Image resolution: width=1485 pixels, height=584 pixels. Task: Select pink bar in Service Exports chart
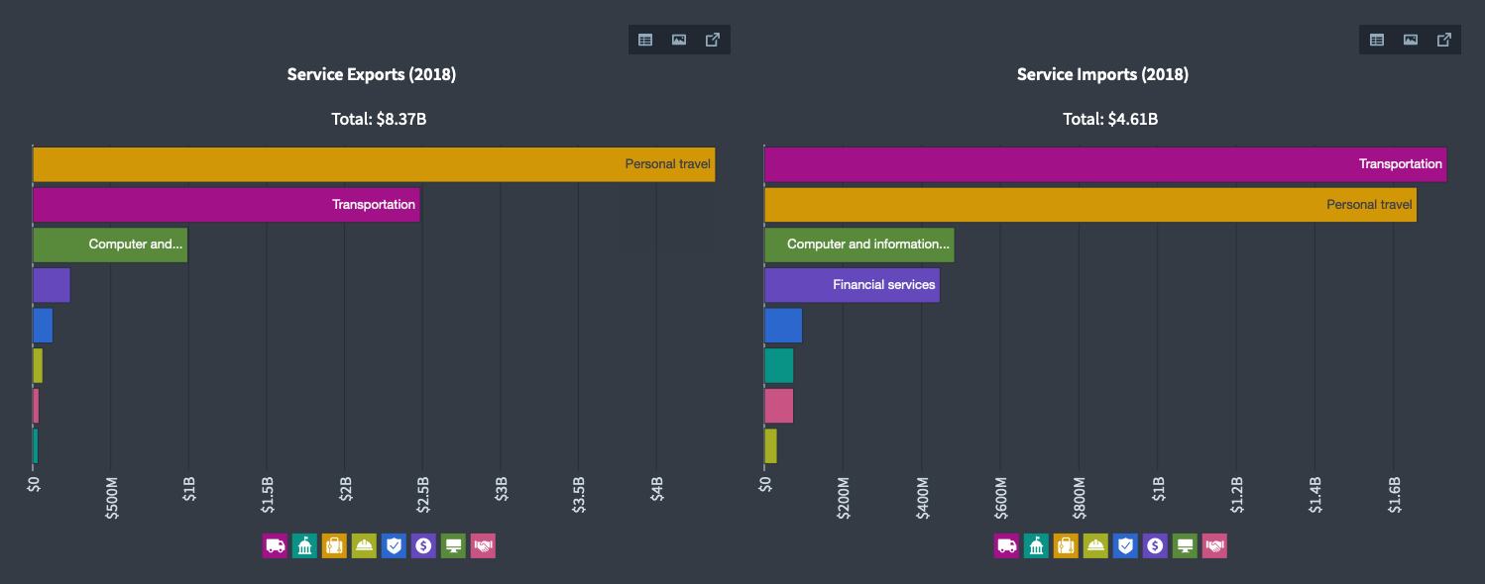36,406
